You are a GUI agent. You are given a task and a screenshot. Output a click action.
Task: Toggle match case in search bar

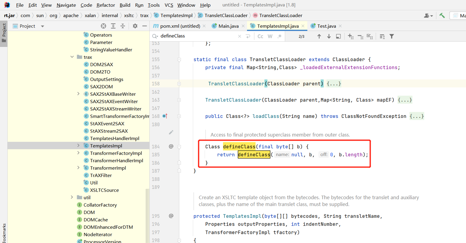point(260,36)
